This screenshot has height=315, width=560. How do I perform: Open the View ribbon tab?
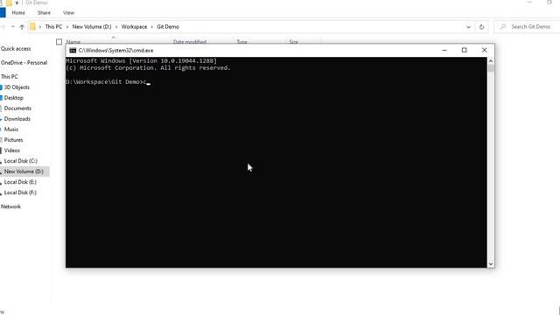point(68,13)
